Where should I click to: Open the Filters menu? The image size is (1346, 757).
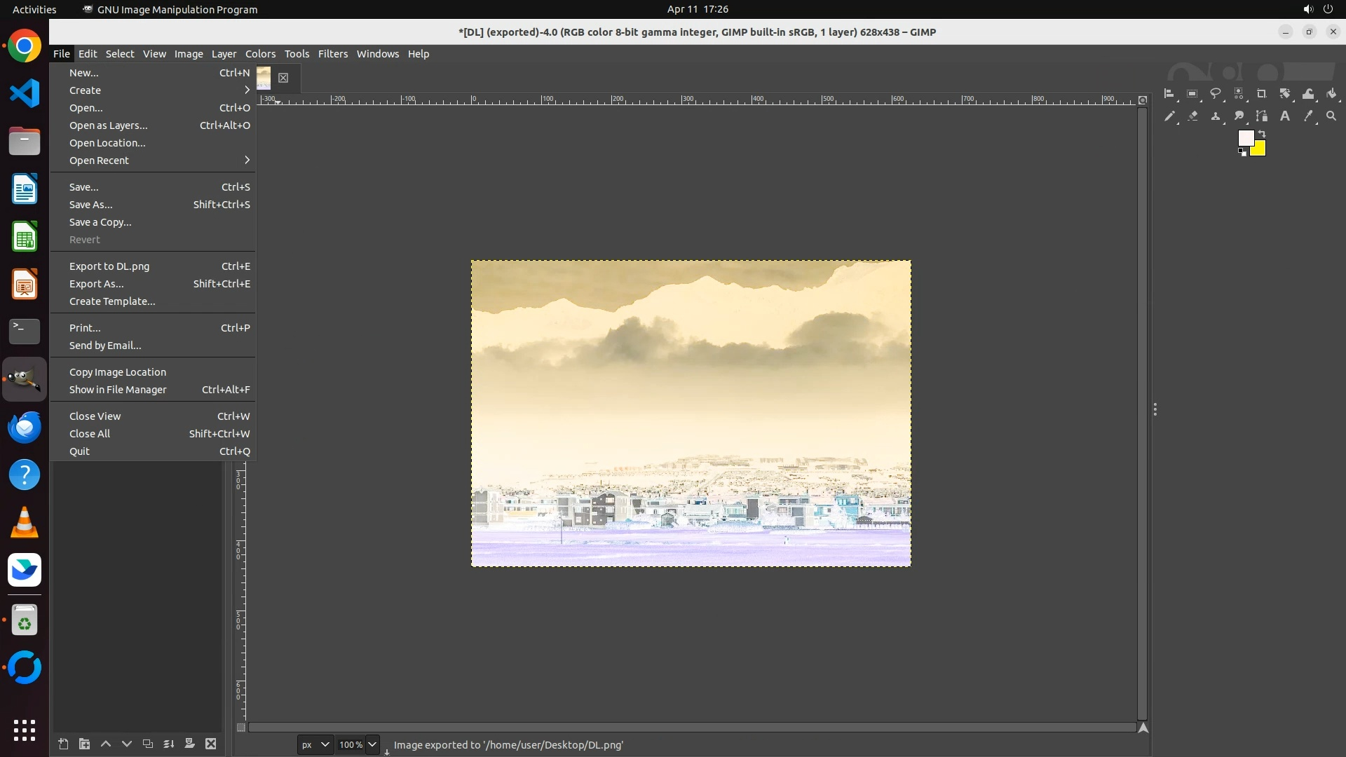coord(332,54)
